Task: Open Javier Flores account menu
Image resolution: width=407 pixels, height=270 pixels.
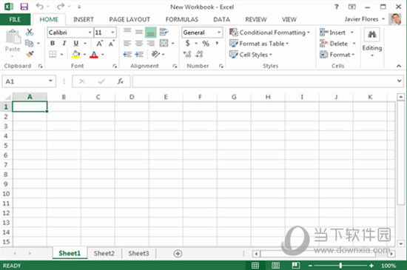Action: (364, 19)
